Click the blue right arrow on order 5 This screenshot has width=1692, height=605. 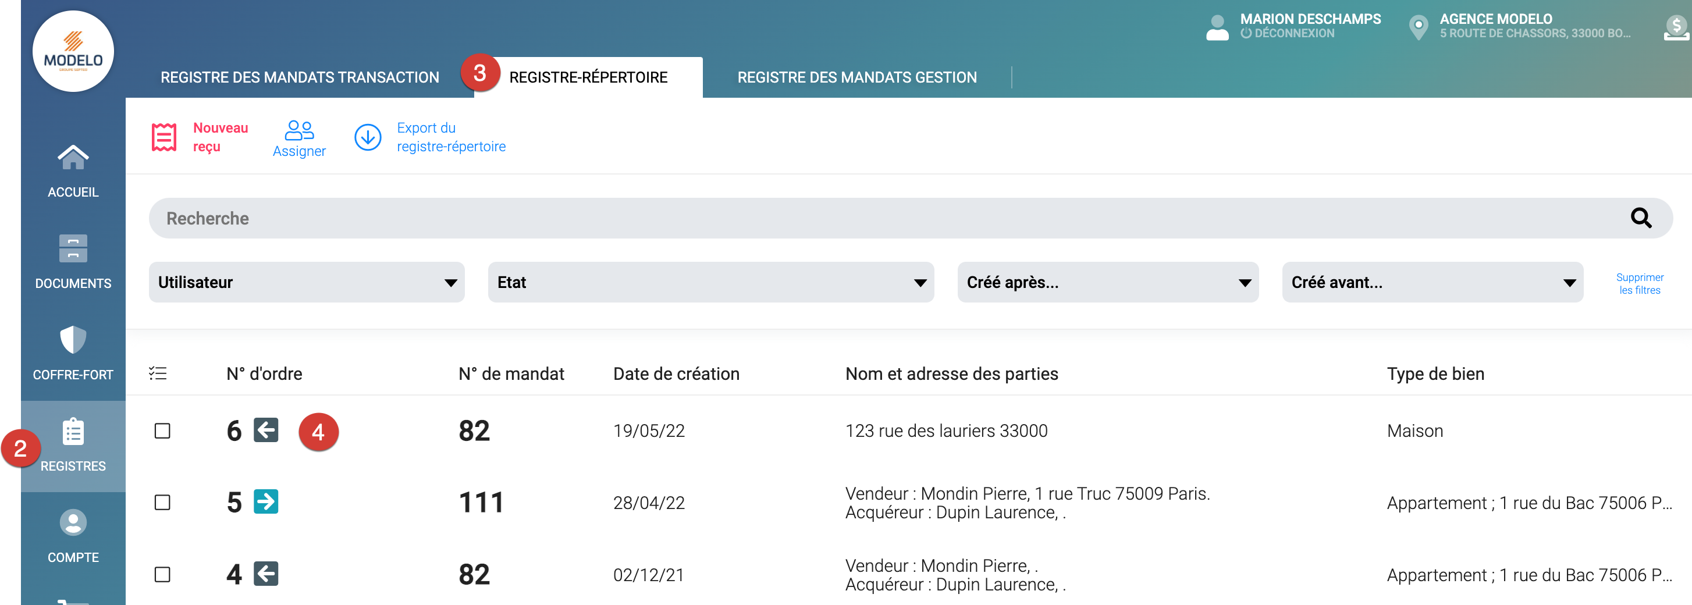coord(266,502)
